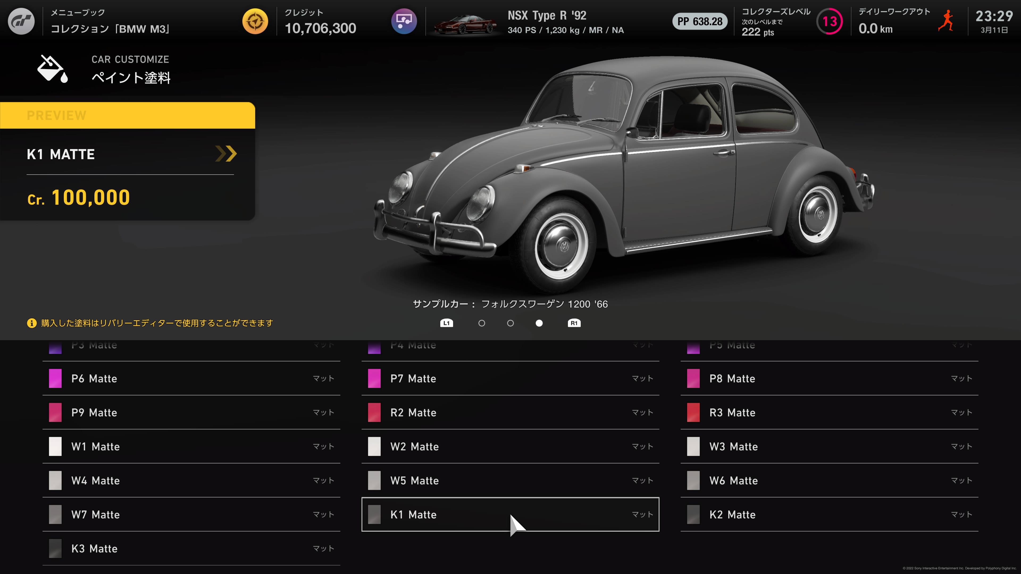Click the yellow PREVIEW tab header
The width and height of the screenshot is (1021, 574).
pyautogui.click(x=127, y=115)
